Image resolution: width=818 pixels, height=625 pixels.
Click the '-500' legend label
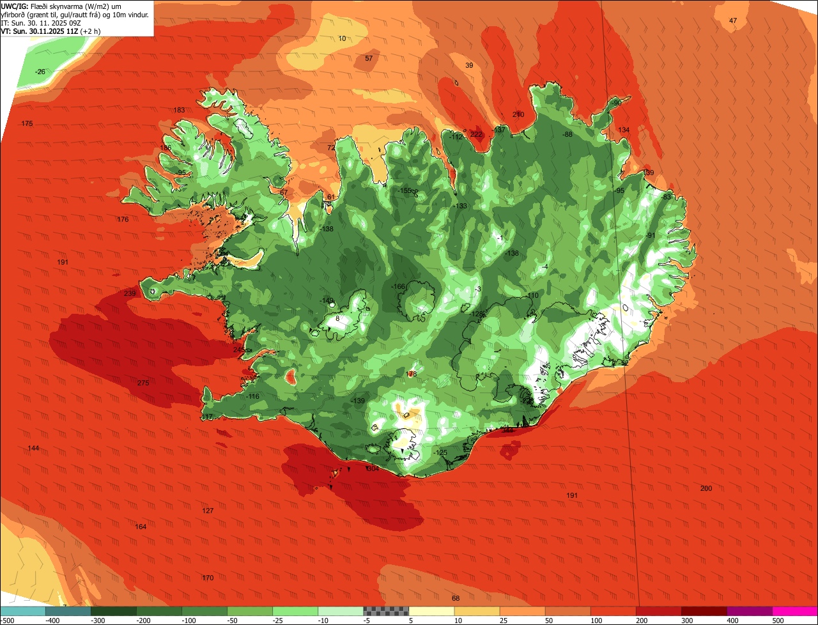(x=8, y=620)
